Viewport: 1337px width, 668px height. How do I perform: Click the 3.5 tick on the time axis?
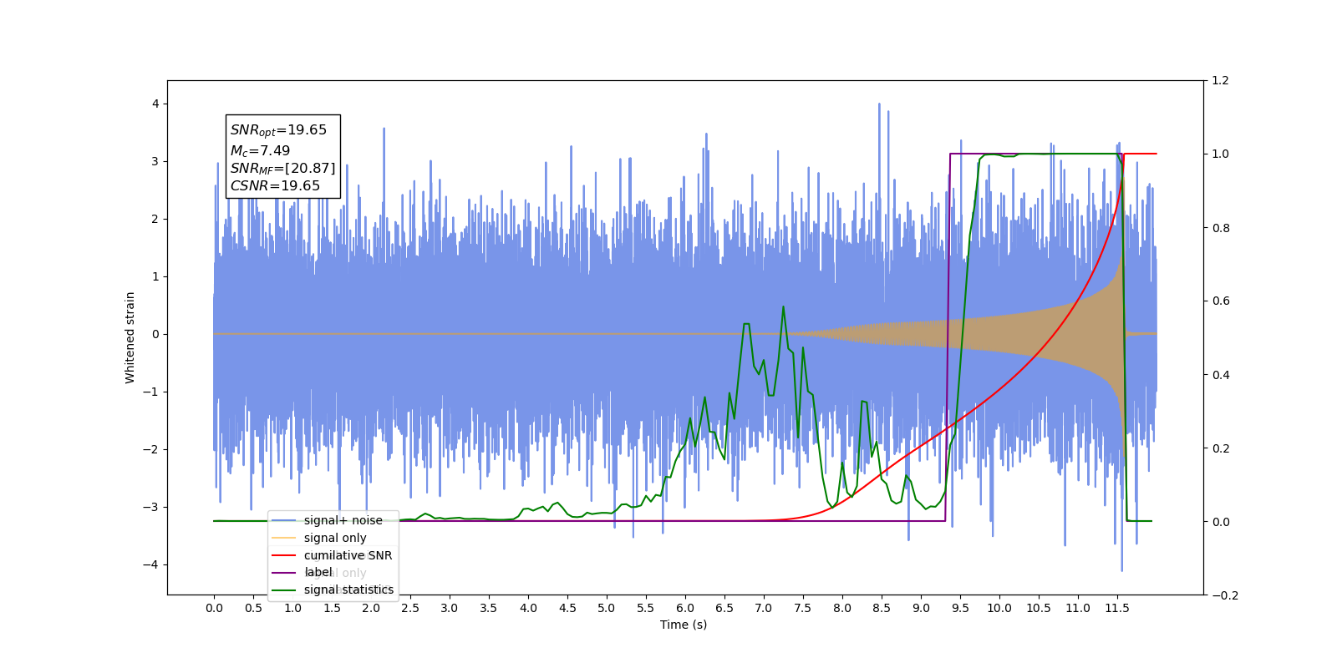489,608
